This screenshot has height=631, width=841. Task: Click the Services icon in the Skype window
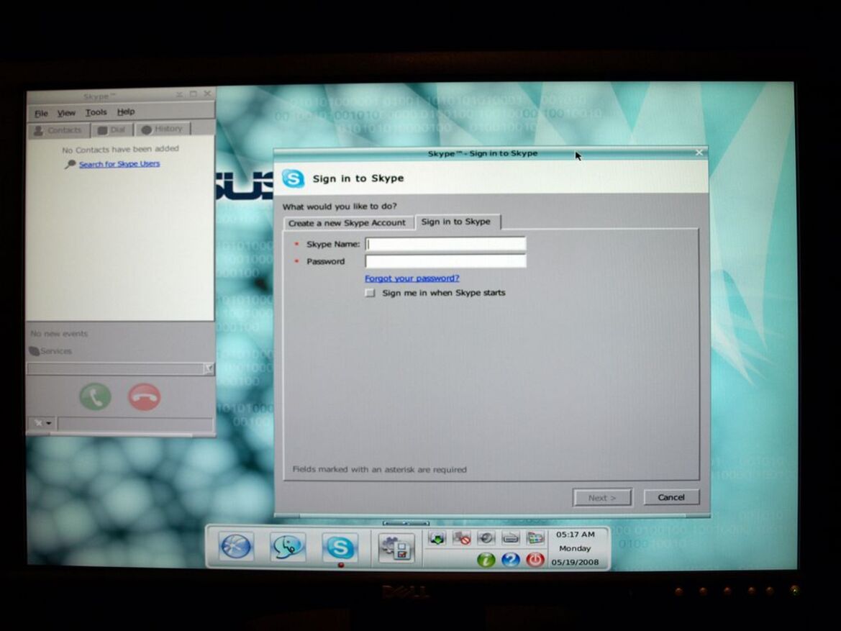(x=35, y=351)
